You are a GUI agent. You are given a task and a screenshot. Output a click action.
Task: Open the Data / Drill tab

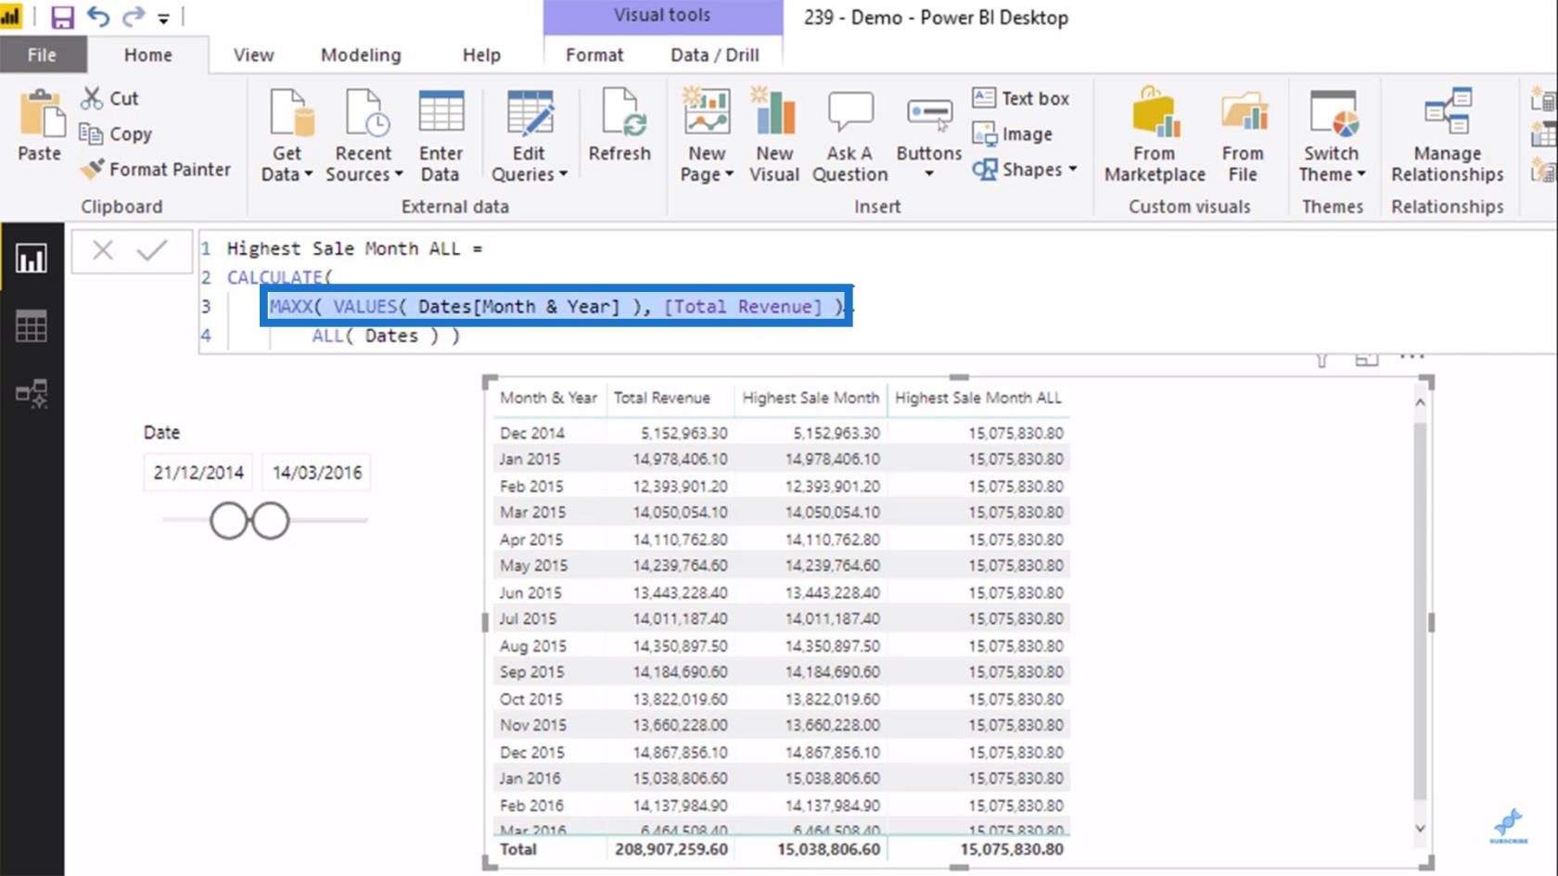point(715,55)
